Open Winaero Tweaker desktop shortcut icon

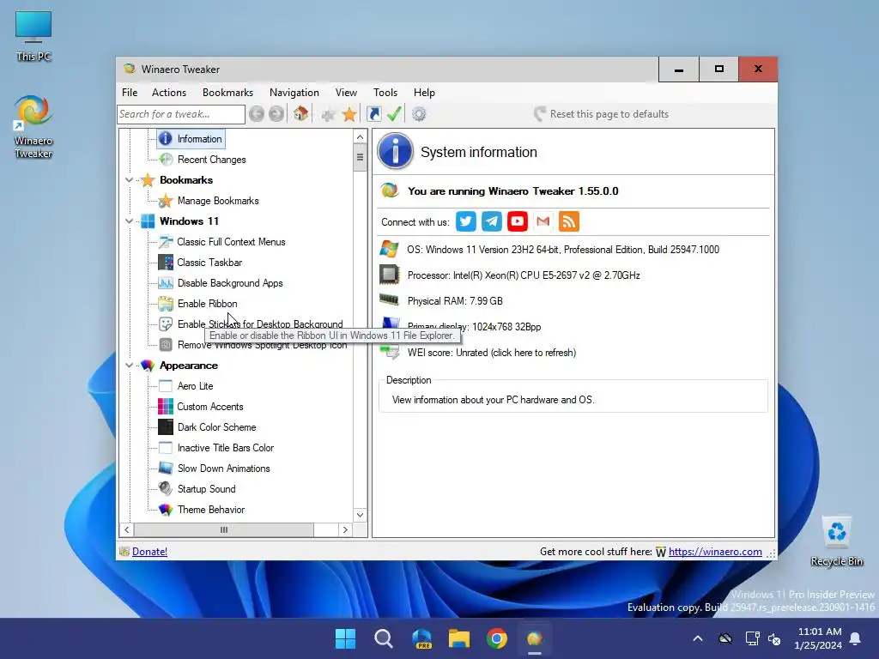point(33,127)
